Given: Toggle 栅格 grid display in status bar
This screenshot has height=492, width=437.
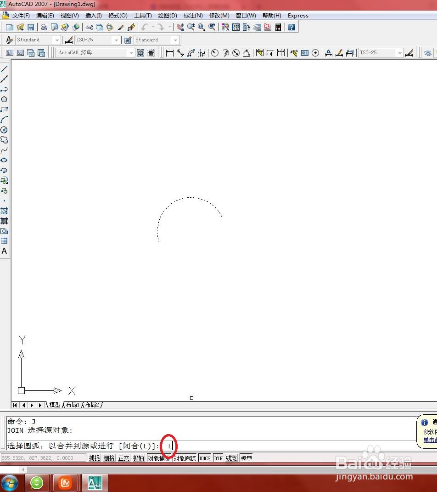Looking at the screenshot, I should pyautogui.click(x=109, y=458).
